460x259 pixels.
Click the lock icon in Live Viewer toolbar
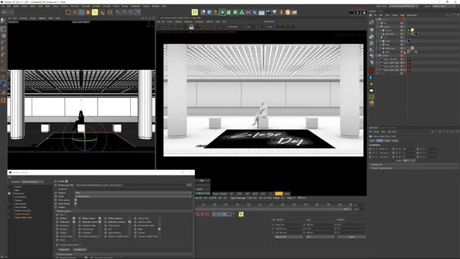(x=191, y=27)
